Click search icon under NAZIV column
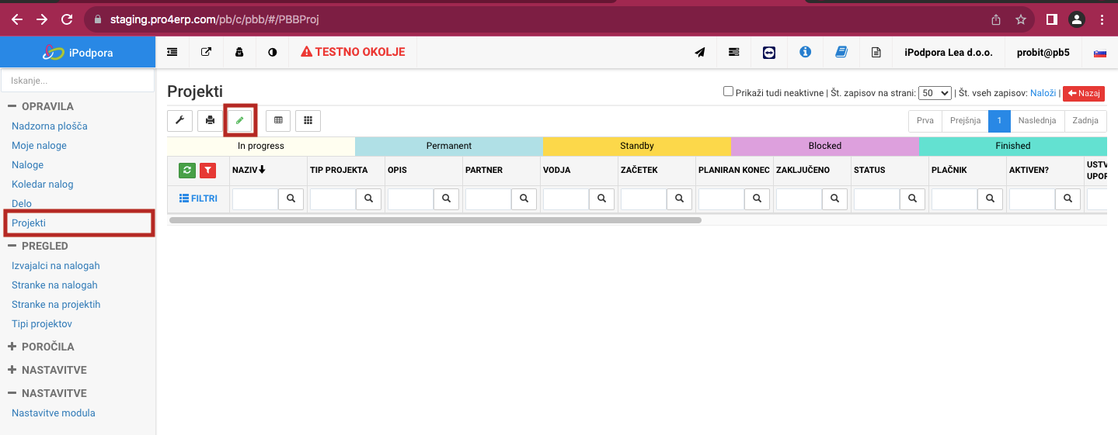Viewport: 1118px width, 435px height. click(x=291, y=199)
